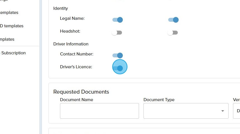Switch off the Contact Number toggle
240x134 pixels.
click(117, 55)
